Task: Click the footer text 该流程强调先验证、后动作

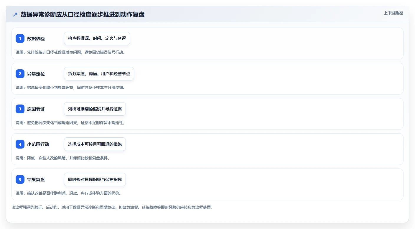Action: click(112, 207)
